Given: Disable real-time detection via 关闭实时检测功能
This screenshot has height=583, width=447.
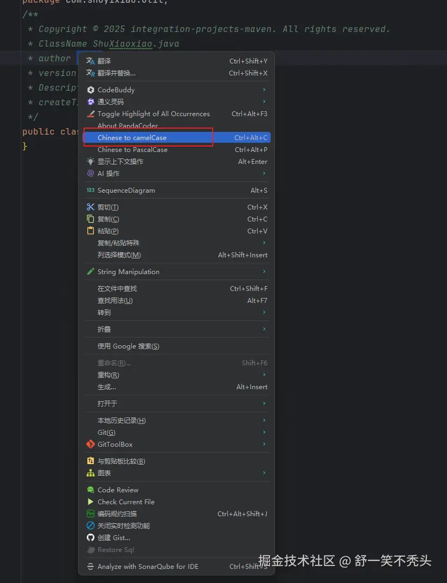Looking at the screenshot, I should point(124,526).
